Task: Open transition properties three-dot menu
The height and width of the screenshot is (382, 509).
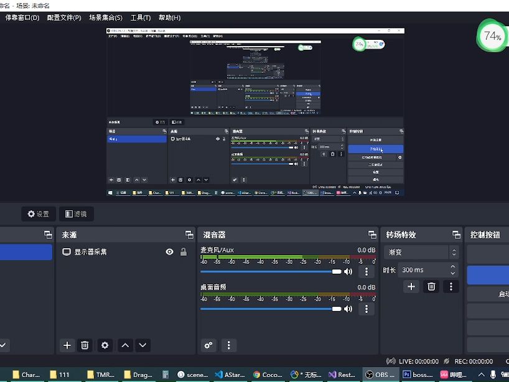Action: click(x=451, y=287)
